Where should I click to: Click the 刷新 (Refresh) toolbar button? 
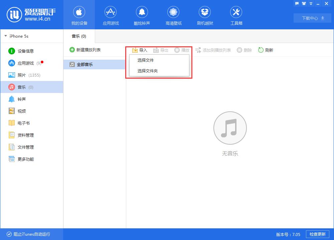point(266,50)
